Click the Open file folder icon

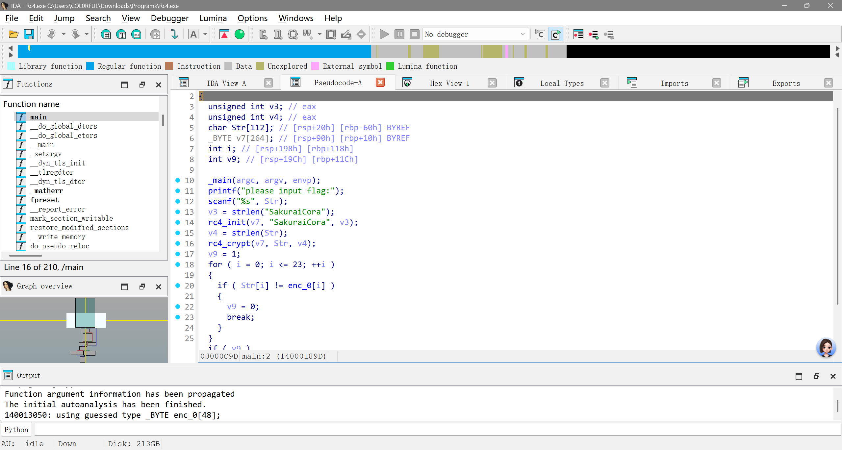(x=13, y=34)
